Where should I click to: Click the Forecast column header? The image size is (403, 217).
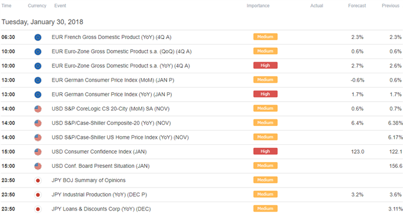(357, 6)
